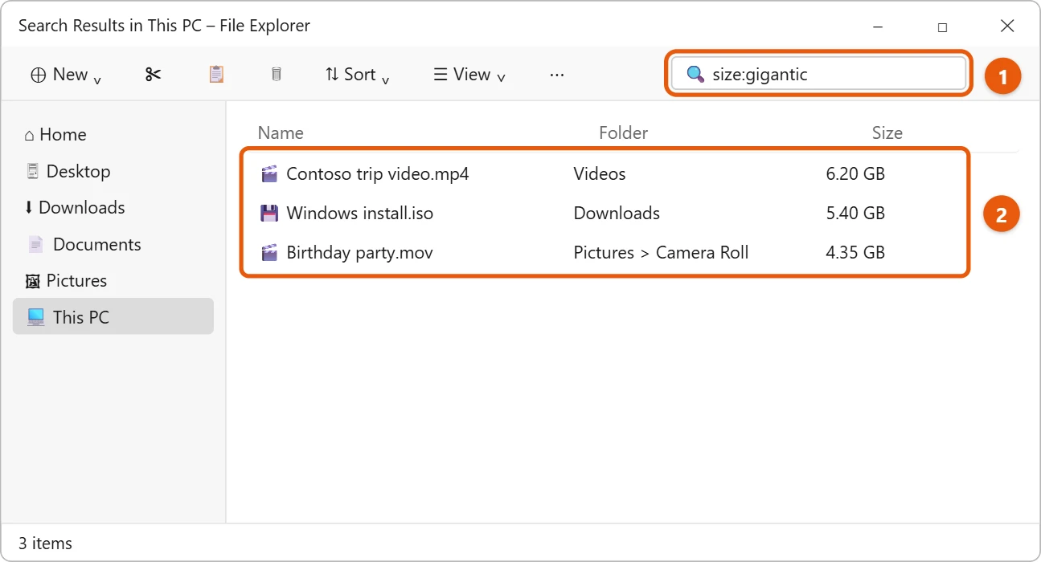Click the Windows install.iso disk icon
Image resolution: width=1041 pixels, height=562 pixels.
[x=269, y=214]
